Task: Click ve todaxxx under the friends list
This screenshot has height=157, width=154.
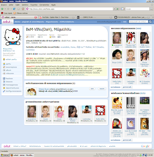Action: coord(115,87)
